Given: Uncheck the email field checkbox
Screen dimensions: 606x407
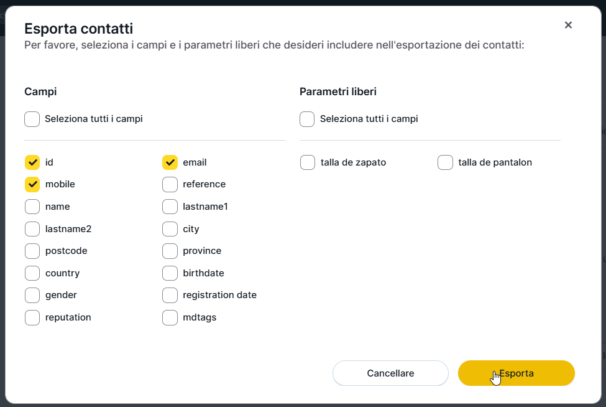Looking at the screenshot, I should pos(170,162).
